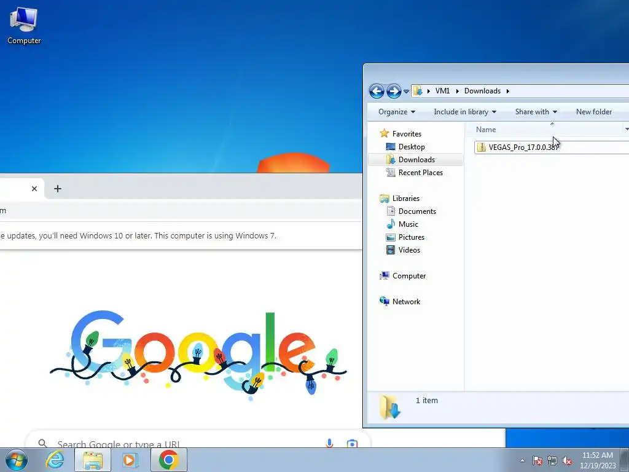Open Downloads under Favorites
629x472 pixels.
pyautogui.click(x=416, y=159)
